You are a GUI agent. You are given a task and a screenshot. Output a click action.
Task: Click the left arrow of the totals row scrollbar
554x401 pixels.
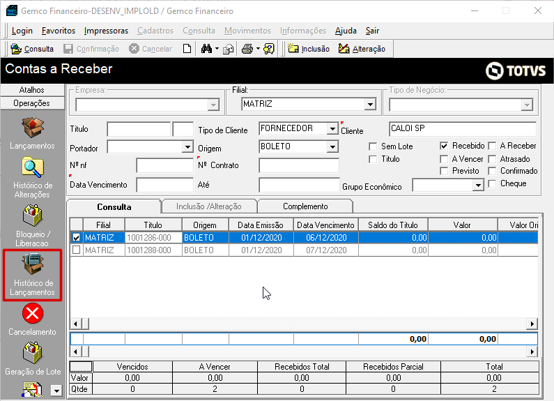coord(75,351)
